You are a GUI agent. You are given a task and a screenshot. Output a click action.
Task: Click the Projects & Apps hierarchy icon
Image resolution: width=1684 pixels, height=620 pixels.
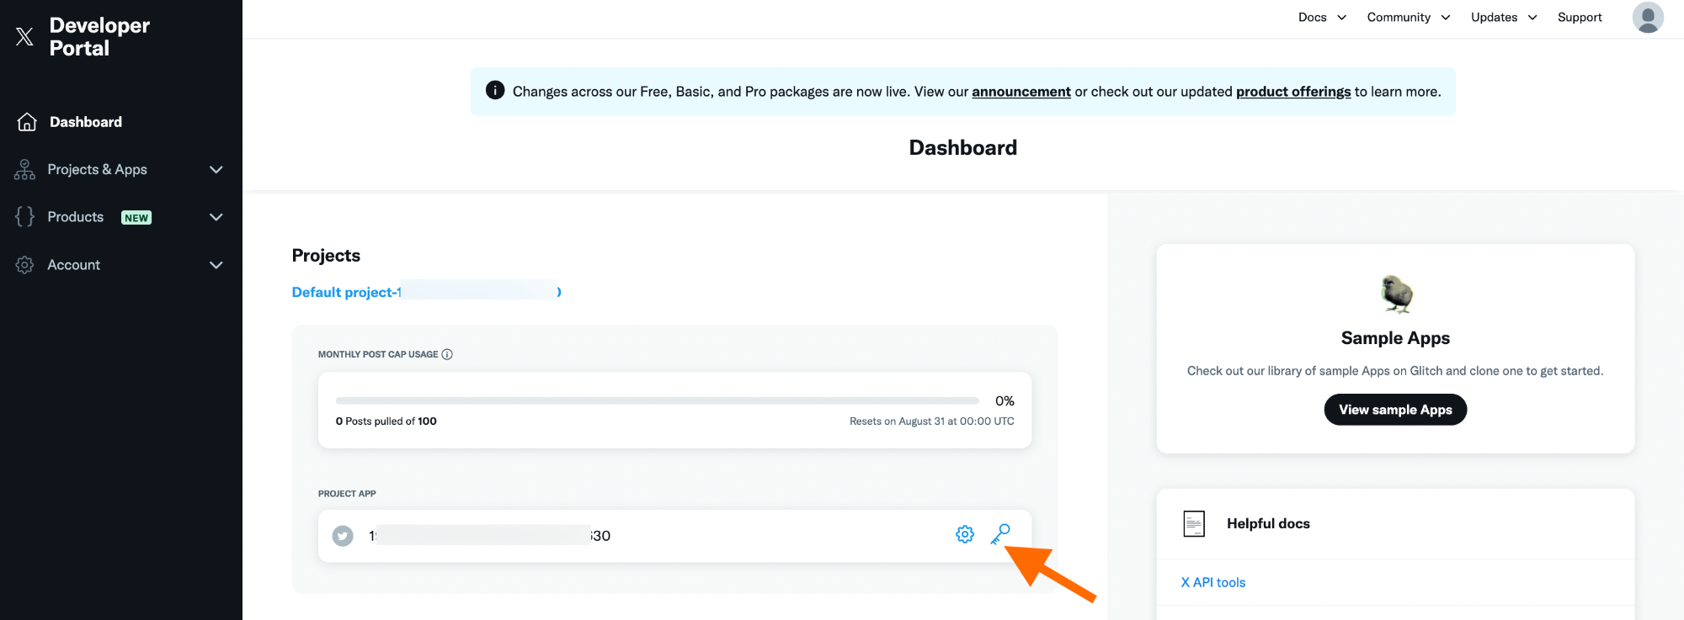tap(24, 170)
